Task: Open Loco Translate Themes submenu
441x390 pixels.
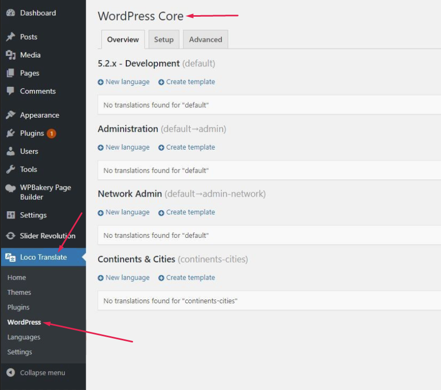Action: [19, 292]
